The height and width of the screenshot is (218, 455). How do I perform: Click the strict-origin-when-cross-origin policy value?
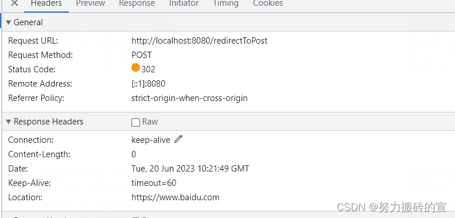click(x=189, y=98)
